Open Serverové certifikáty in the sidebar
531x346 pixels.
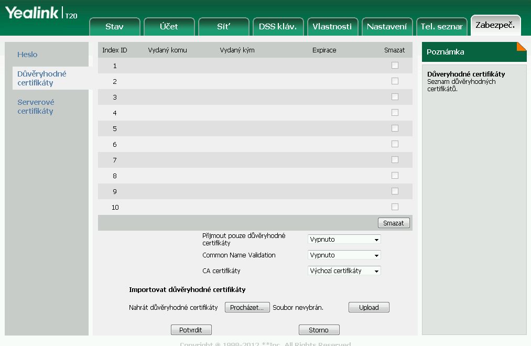pyautogui.click(x=36, y=106)
